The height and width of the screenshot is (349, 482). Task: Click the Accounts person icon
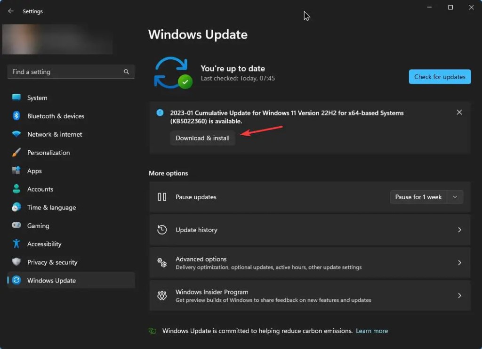tap(16, 189)
